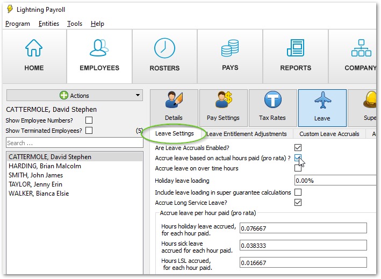Open the Rosters clock icon
This screenshot has width=381, height=279.
(164, 49)
